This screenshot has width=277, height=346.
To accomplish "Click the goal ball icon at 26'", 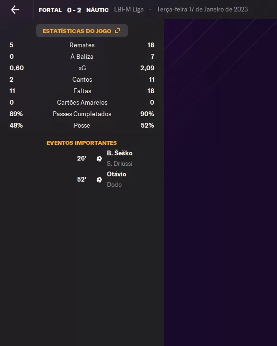I will coord(99,159).
